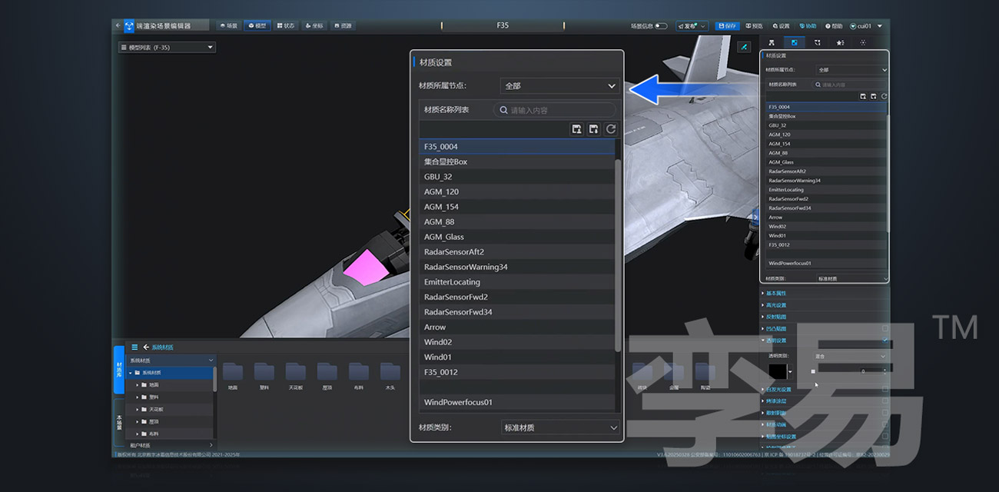Open the 材质所属节点 dropdown in popup
999x492 pixels.
[559, 86]
